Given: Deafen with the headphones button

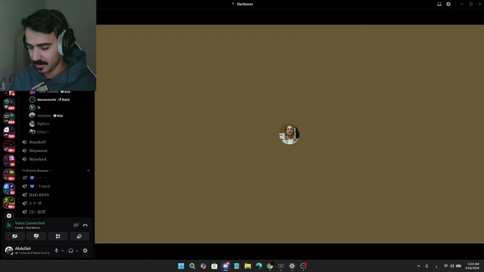Looking at the screenshot, I should coord(71,250).
